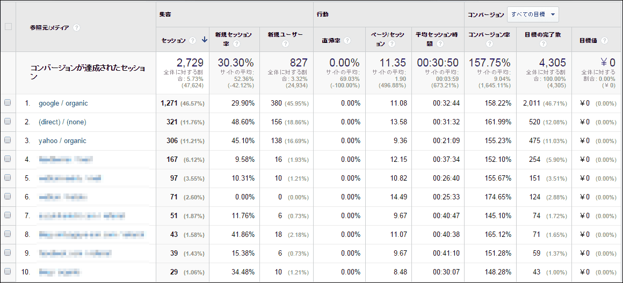The height and width of the screenshot is (283, 623).
Task: Click the 直帰率 help question mark
Action: click(347, 40)
